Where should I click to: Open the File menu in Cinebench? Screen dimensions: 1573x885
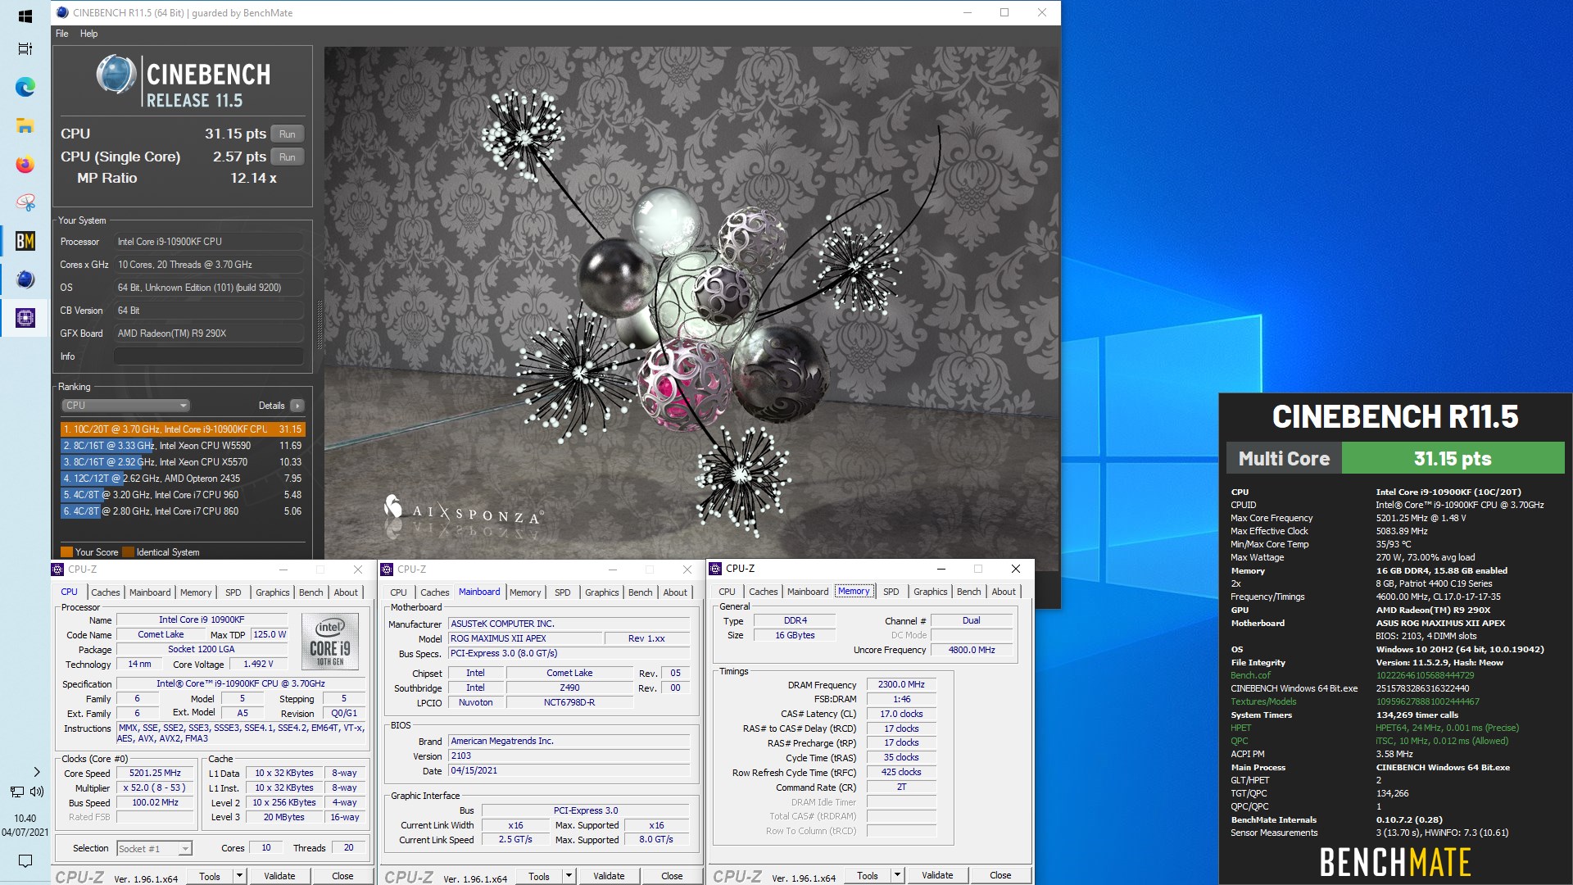62,34
